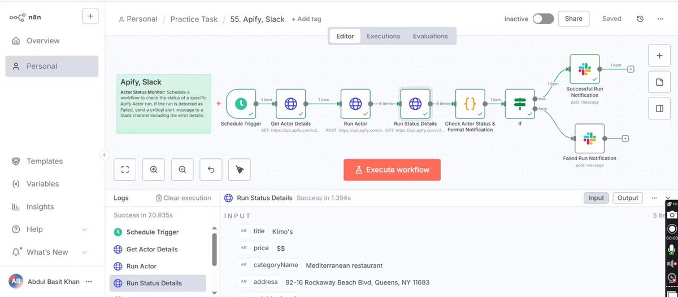Click the address value 92-16 Rockaway Beach Blvd
Viewport: 678px width, 297px height.
click(358, 282)
